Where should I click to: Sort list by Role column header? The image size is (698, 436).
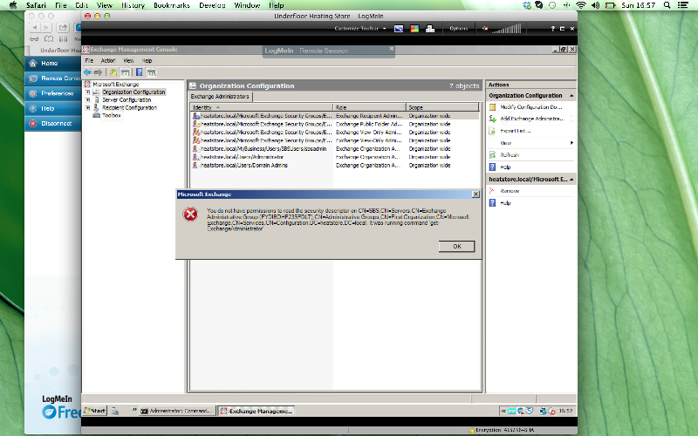(x=369, y=107)
